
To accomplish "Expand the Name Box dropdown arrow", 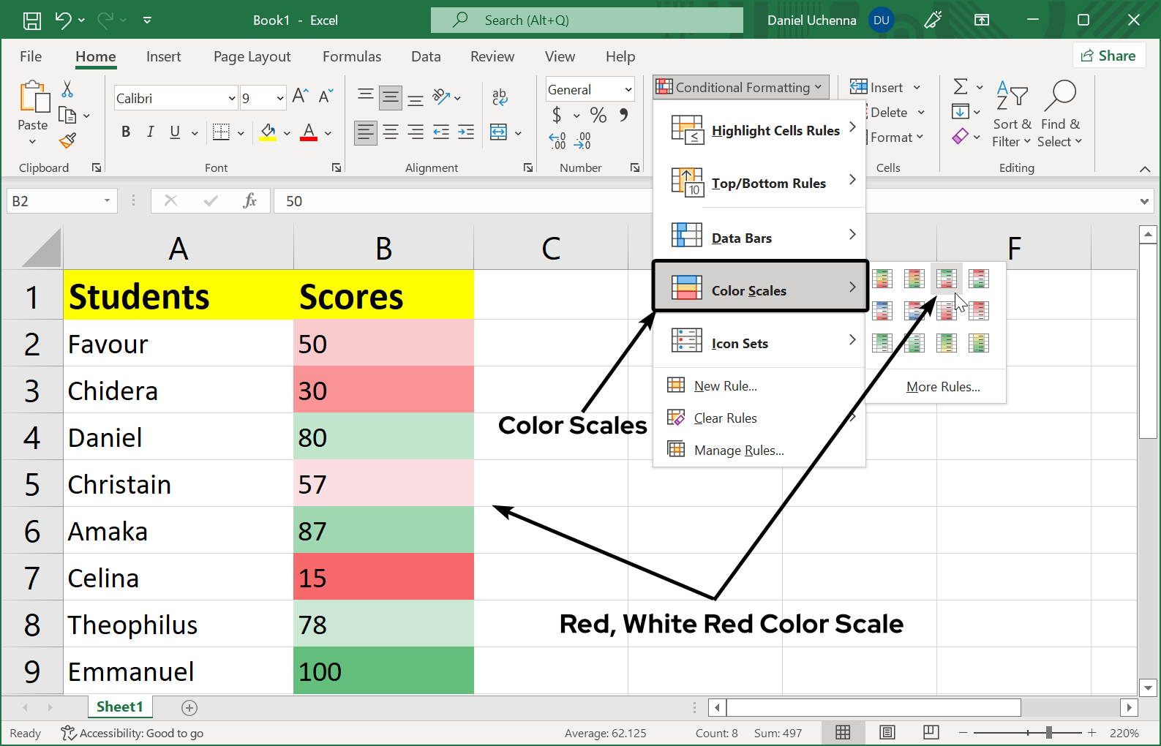I will click(107, 200).
